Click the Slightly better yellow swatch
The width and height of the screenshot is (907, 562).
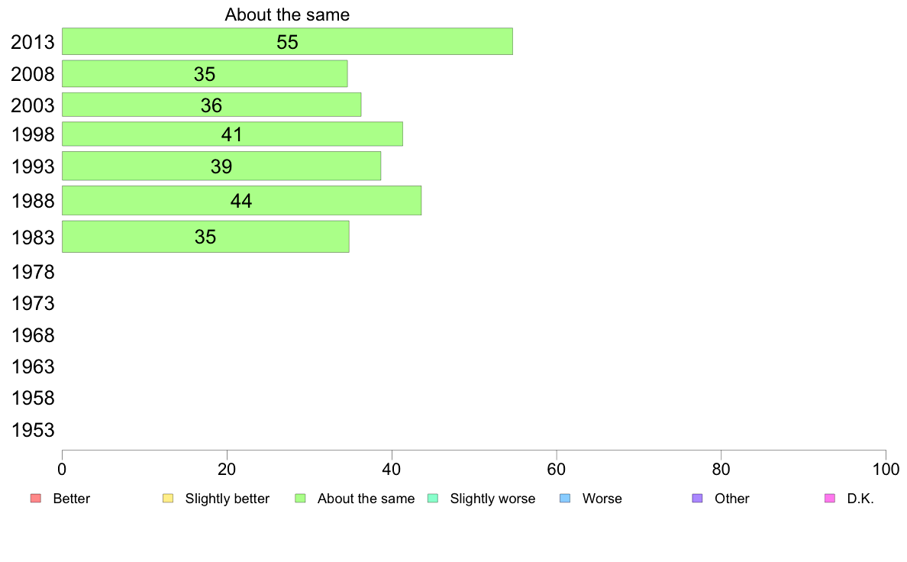click(x=168, y=499)
